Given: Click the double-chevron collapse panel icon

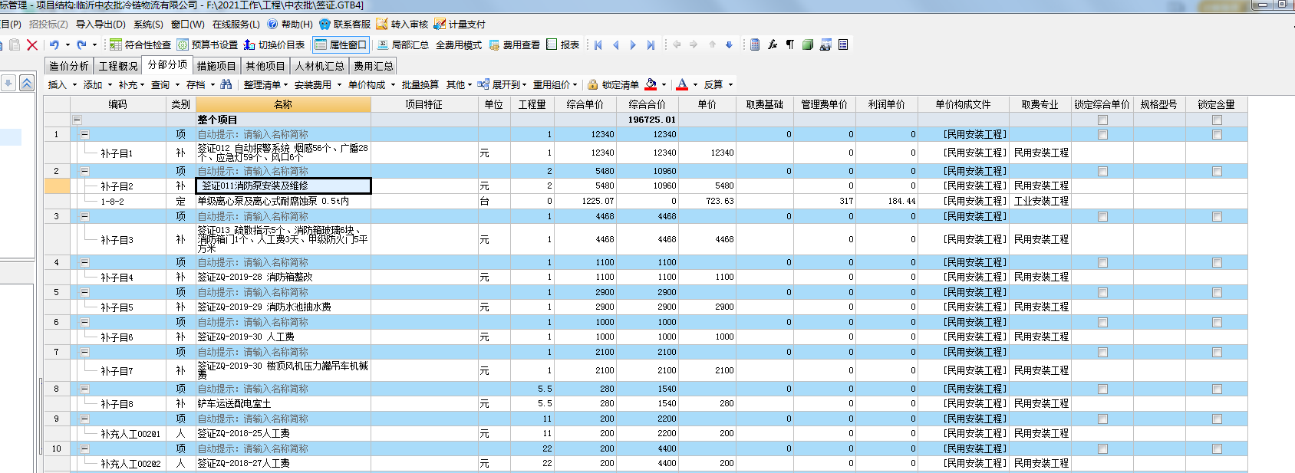Looking at the screenshot, I should (27, 83).
